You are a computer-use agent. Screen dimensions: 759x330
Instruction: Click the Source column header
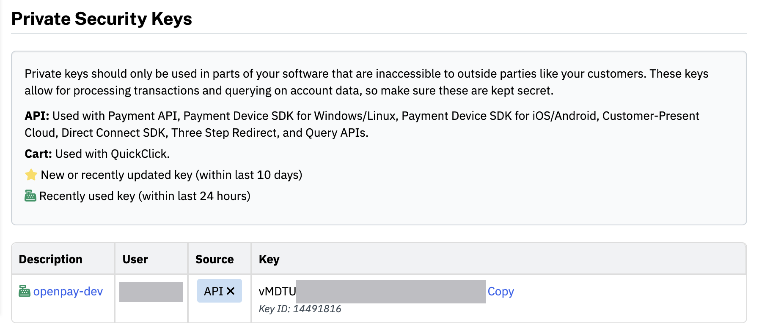(214, 259)
